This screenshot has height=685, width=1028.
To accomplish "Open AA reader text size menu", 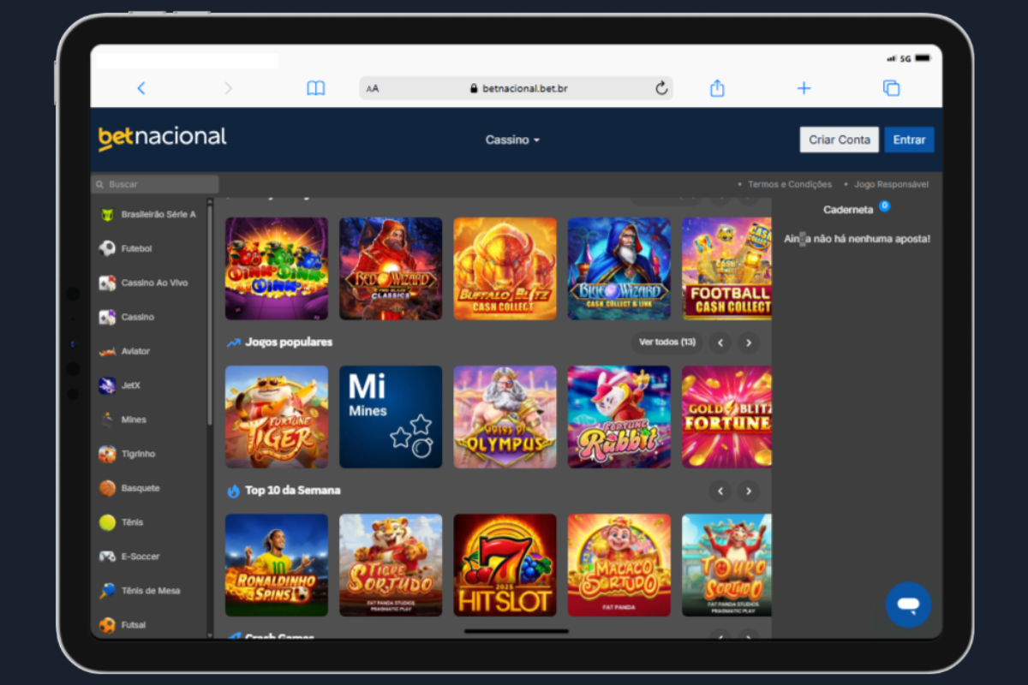I will click(x=373, y=88).
